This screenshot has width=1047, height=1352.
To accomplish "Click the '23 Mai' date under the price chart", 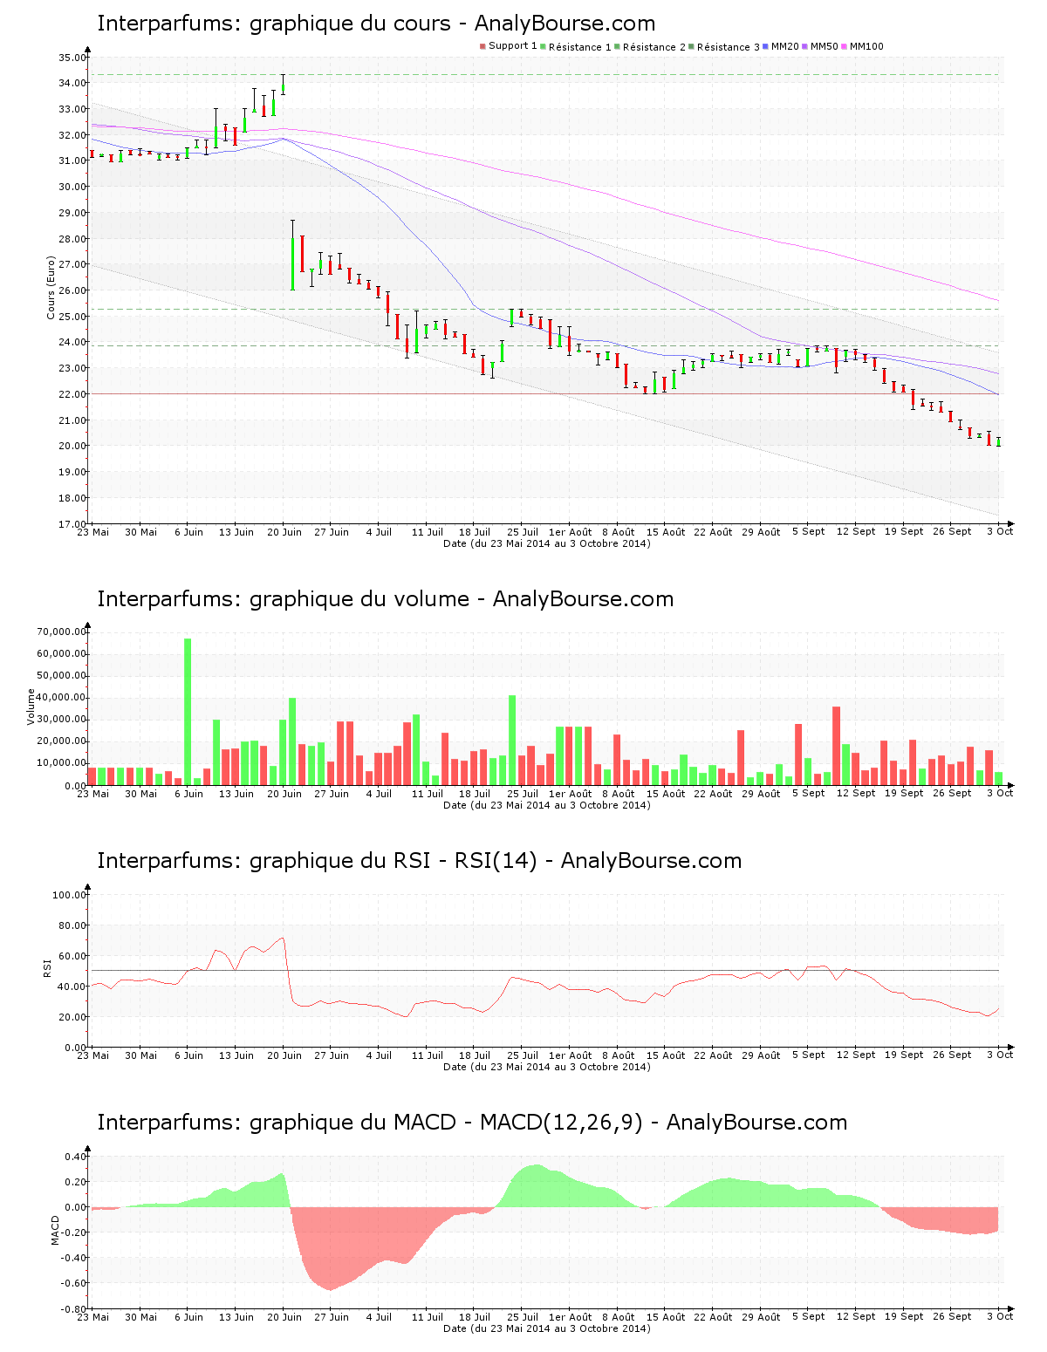I will click(93, 532).
